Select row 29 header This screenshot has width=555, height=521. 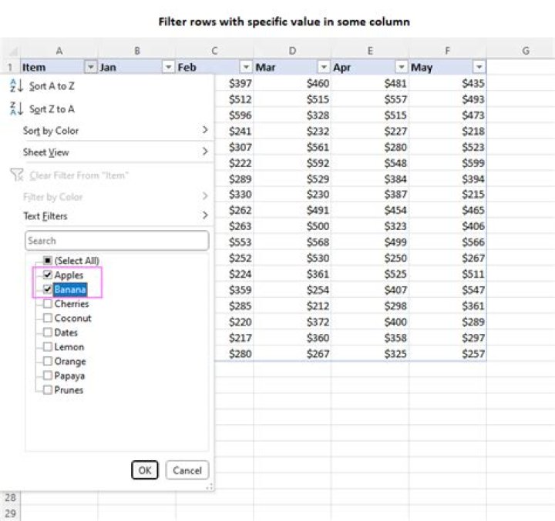click(x=10, y=513)
